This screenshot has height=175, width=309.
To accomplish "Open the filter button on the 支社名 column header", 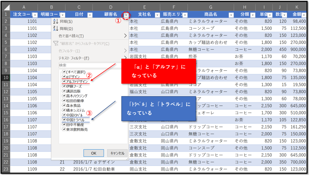I will [x=157, y=15].
